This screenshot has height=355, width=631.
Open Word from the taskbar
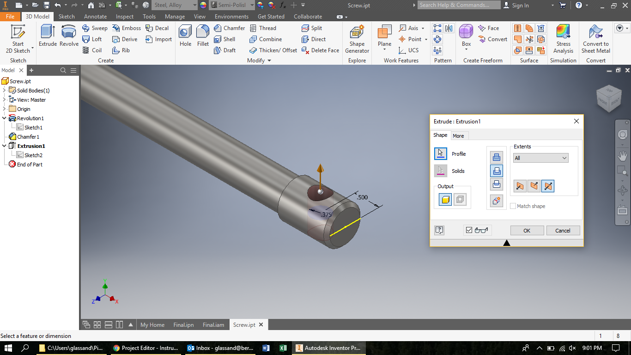pyautogui.click(x=266, y=348)
